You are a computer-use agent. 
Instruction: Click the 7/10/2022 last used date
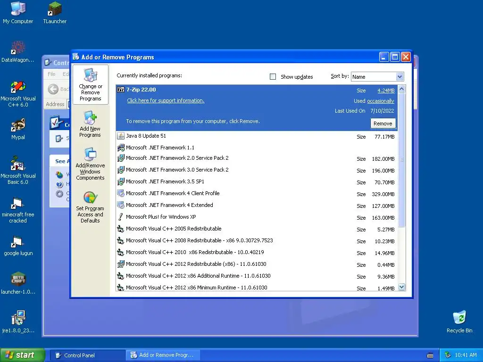pos(382,111)
